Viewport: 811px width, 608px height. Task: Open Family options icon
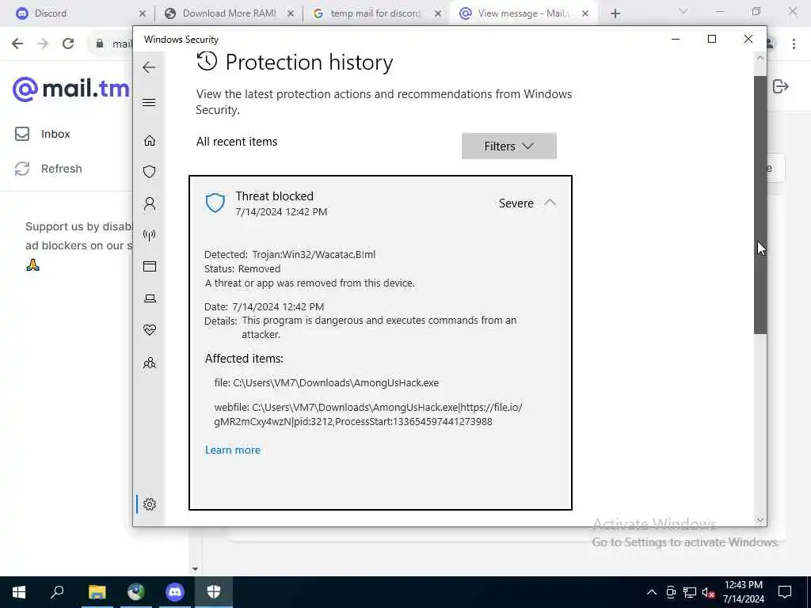click(150, 363)
